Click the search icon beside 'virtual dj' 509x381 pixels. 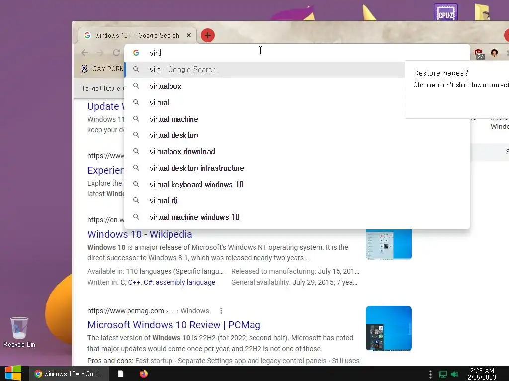[136, 200]
